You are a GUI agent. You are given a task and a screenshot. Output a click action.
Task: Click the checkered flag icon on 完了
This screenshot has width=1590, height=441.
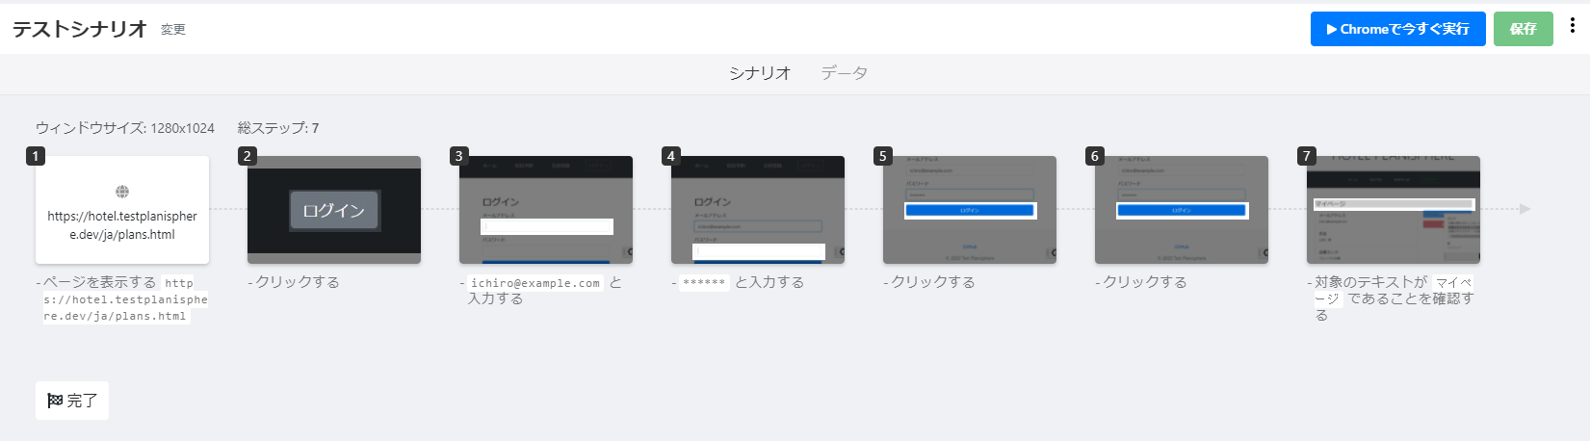click(55, 401)
